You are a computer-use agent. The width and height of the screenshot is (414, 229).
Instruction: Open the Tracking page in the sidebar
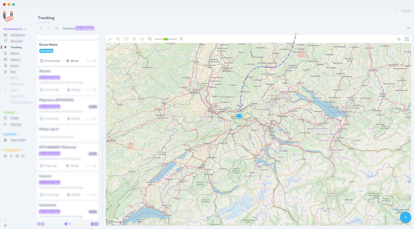(16, 48)
